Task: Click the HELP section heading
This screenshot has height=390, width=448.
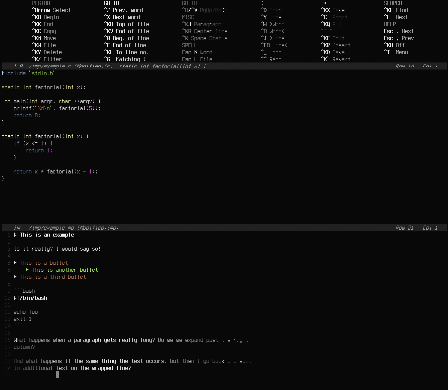Action: [390, 24]
